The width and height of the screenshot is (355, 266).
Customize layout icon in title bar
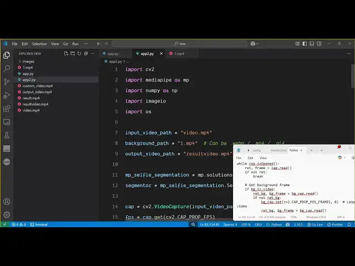pyautogui.click(x=297, y=44)
